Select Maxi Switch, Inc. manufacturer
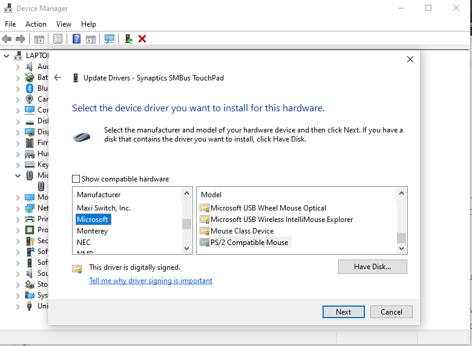 click(x=103, y=208)
